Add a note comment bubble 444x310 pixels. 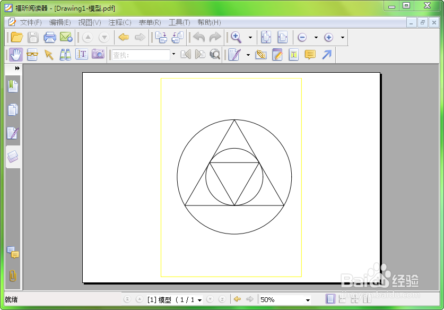pos(310,55)
